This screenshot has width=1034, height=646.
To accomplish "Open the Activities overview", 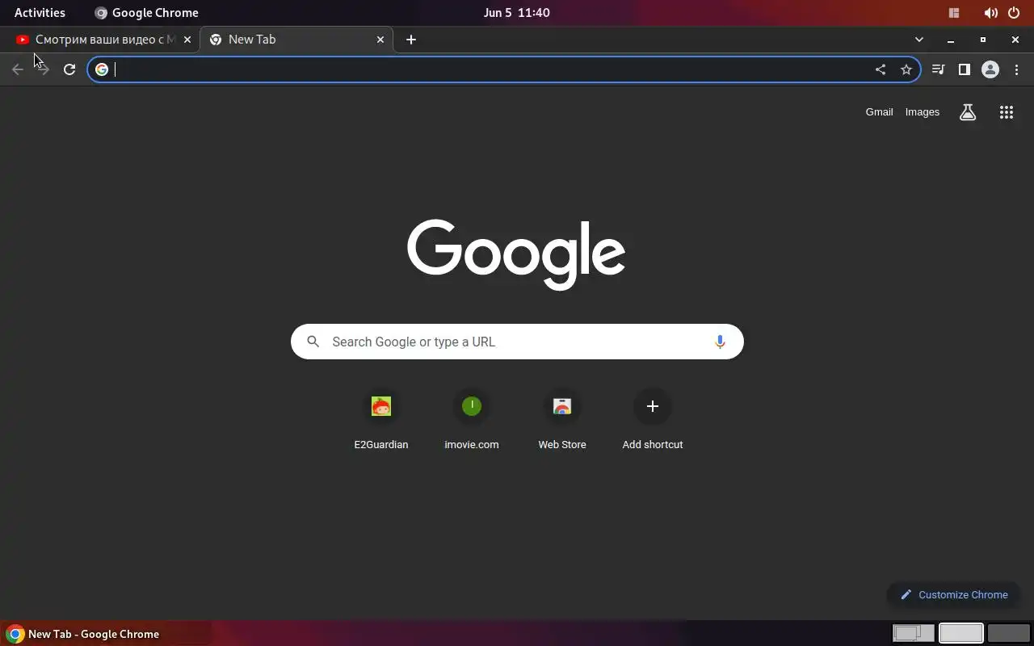I will [40, 13].
